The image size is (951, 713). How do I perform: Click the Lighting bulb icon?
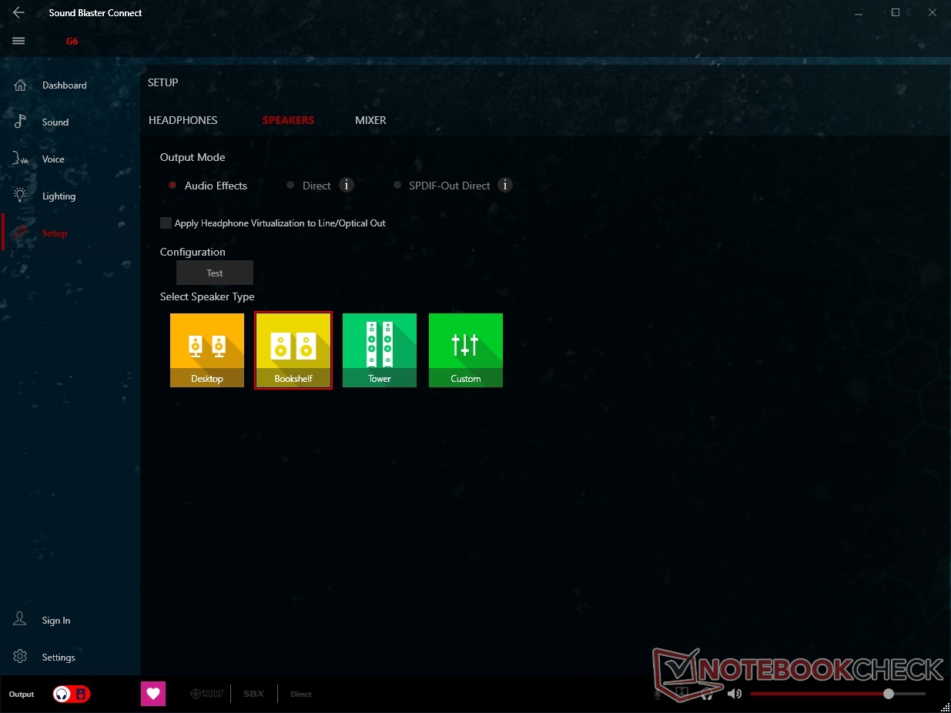pyautogui.click(x=21, y=196)
